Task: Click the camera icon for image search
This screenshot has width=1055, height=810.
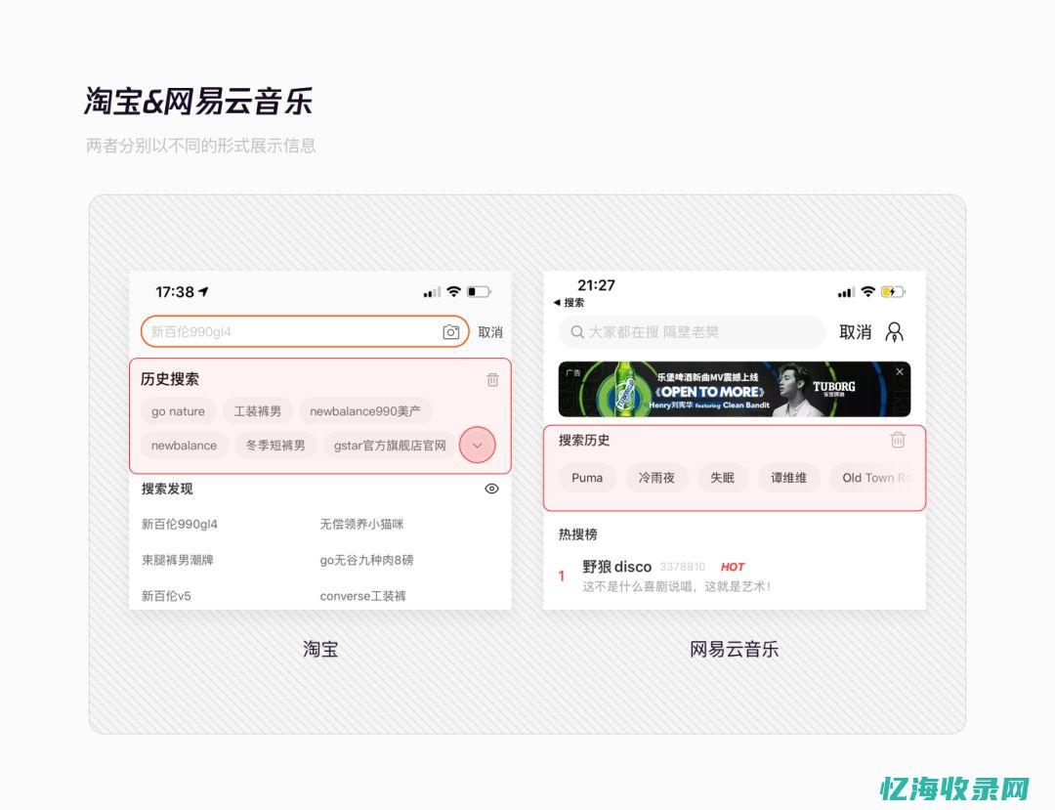Action: [450, 331]
